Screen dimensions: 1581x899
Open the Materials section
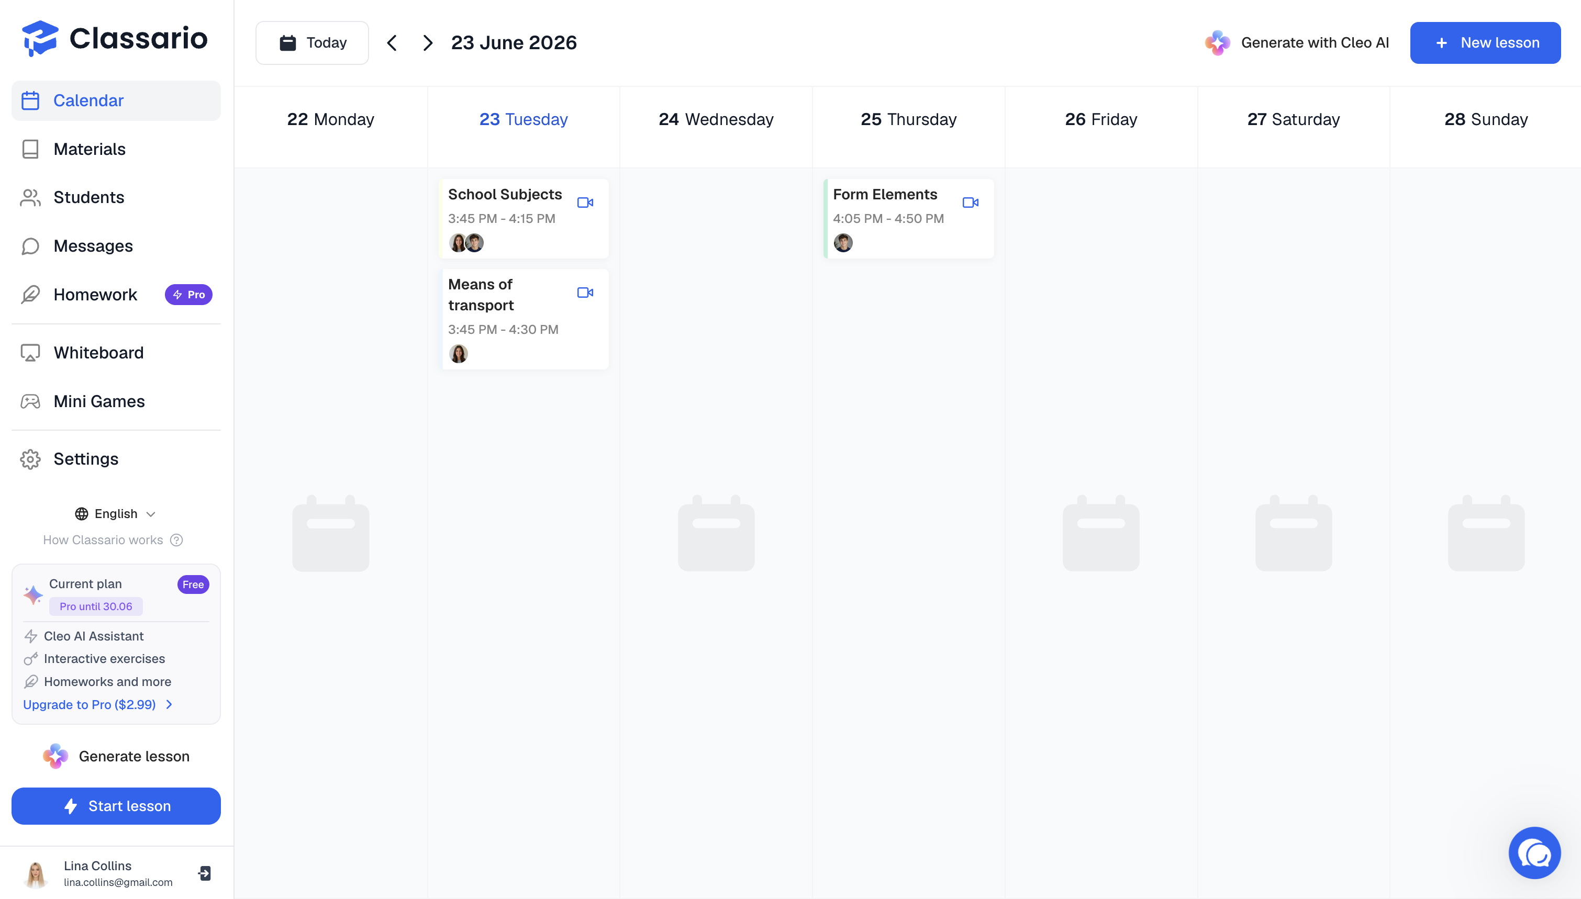click(116, 149)
